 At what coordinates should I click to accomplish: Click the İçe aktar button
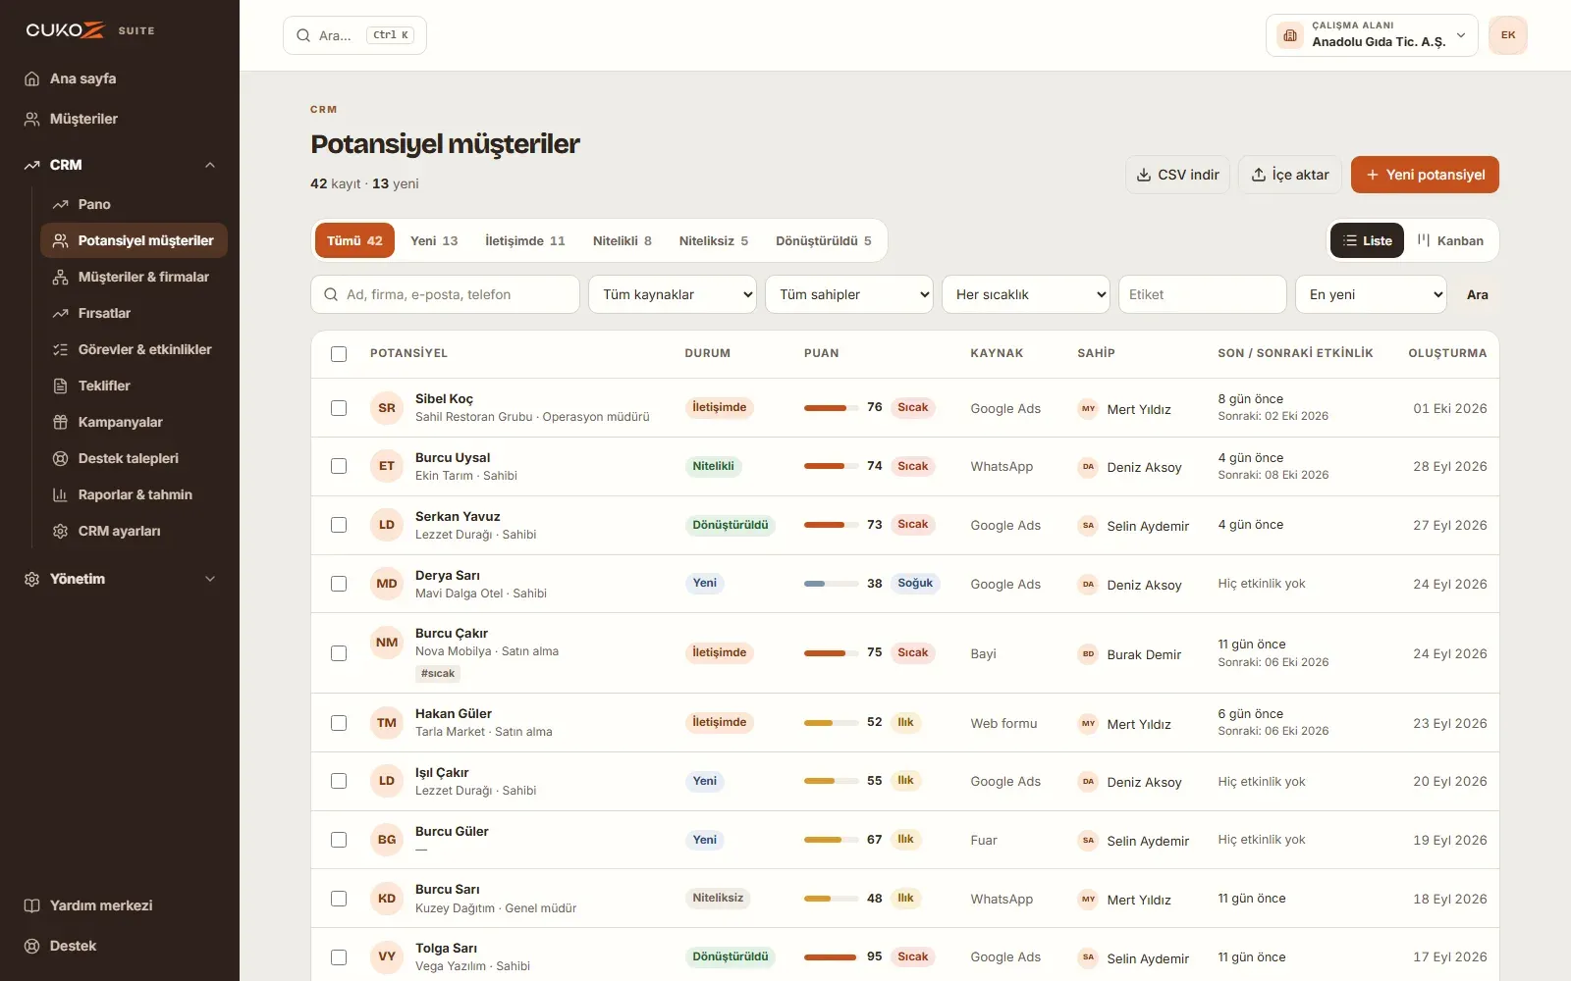tap(1290, 175)
